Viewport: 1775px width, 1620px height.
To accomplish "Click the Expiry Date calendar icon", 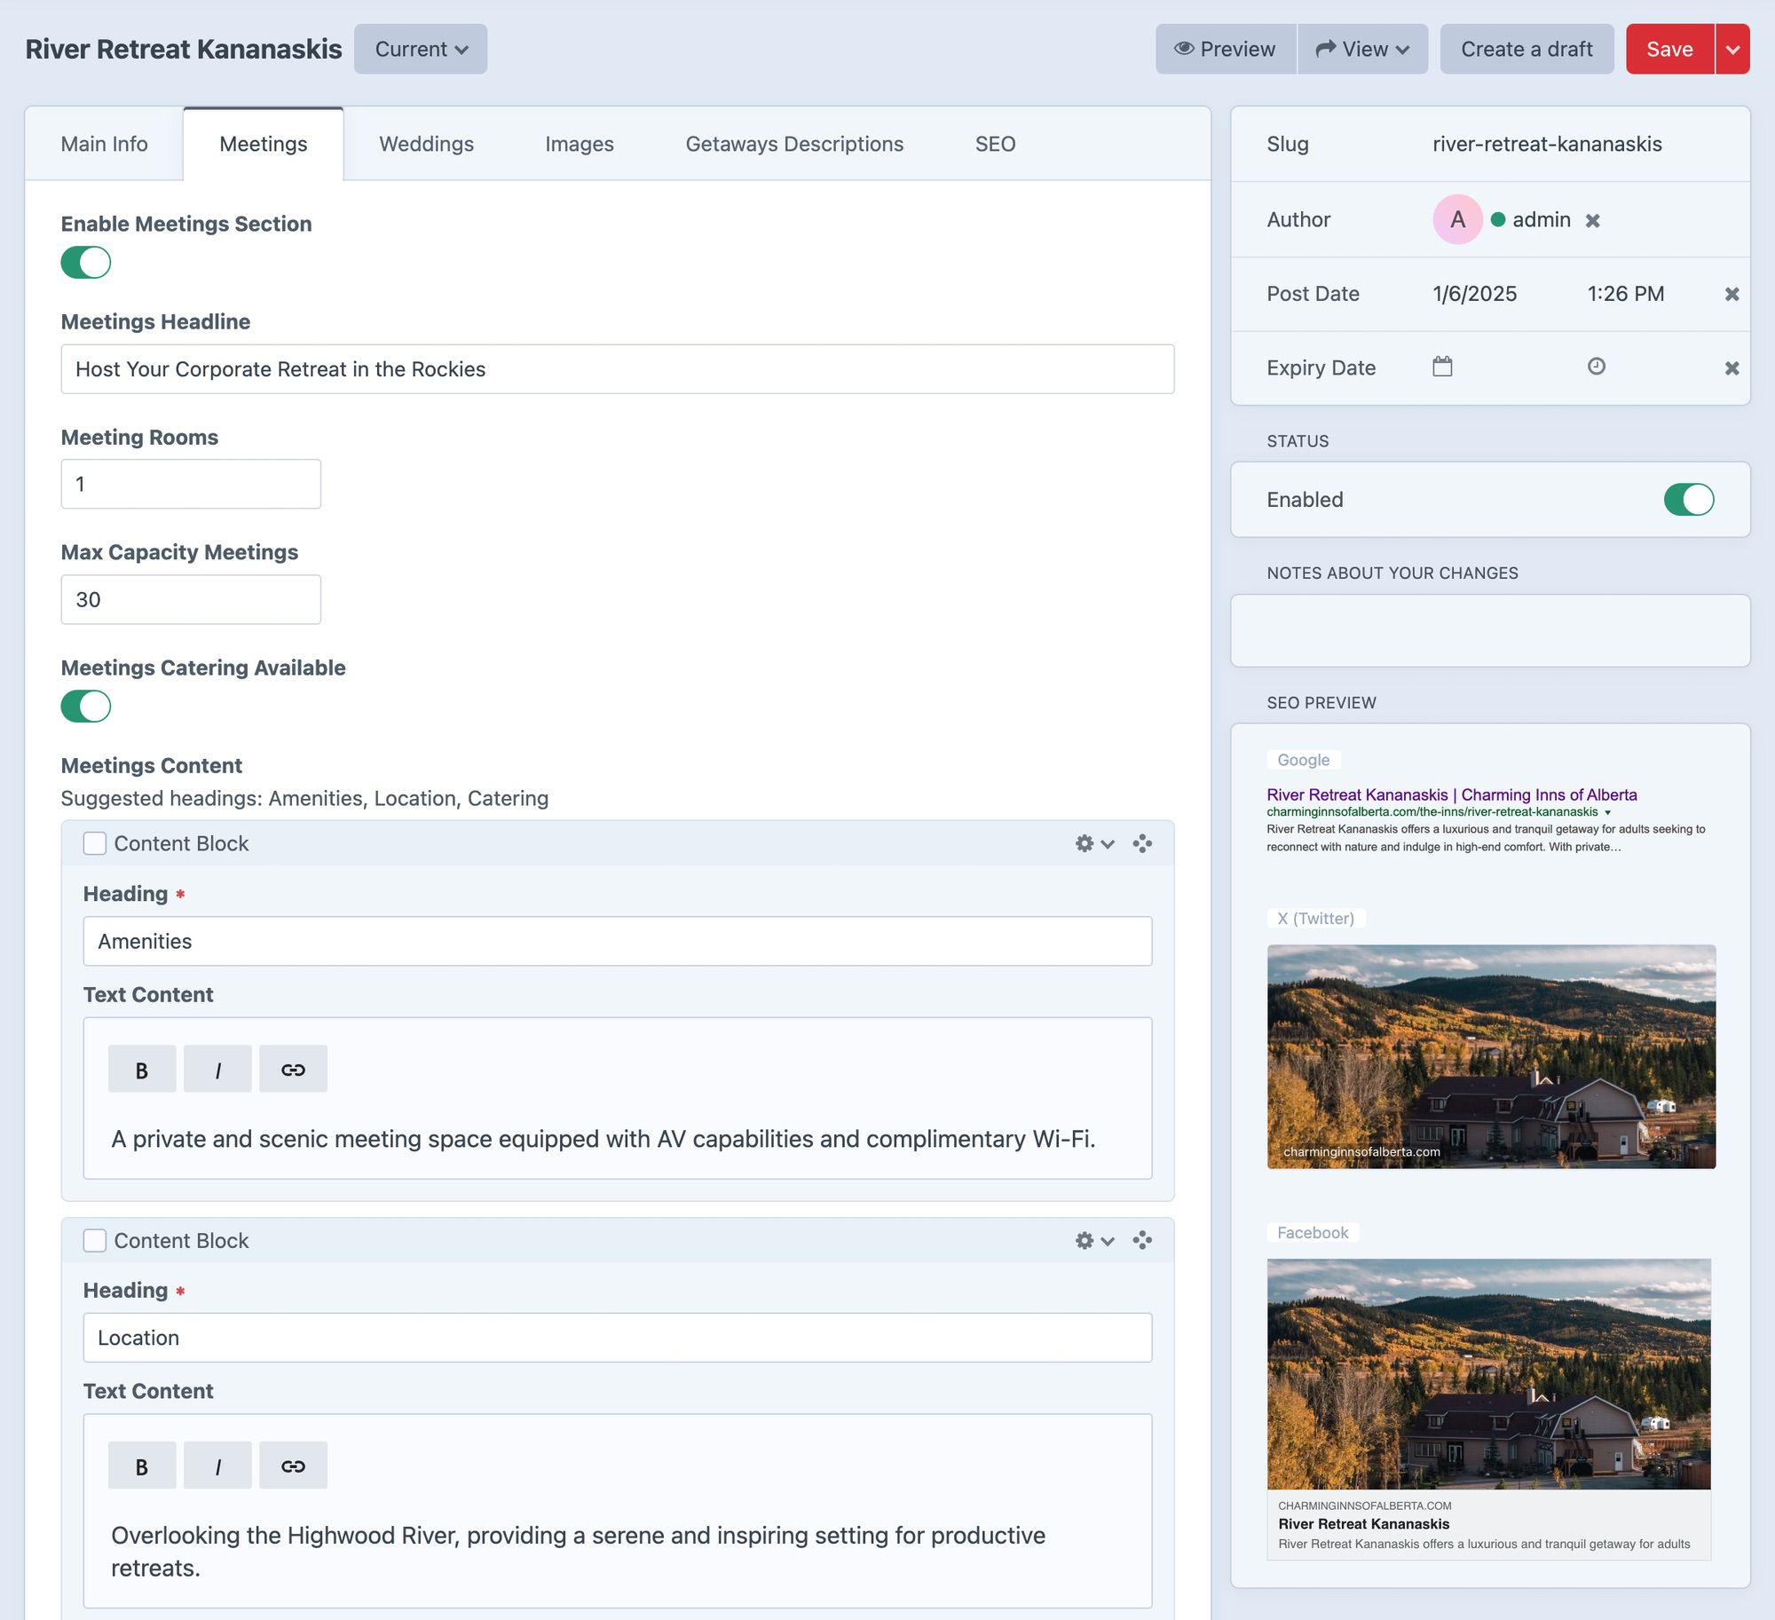I will click(1444, 367).
